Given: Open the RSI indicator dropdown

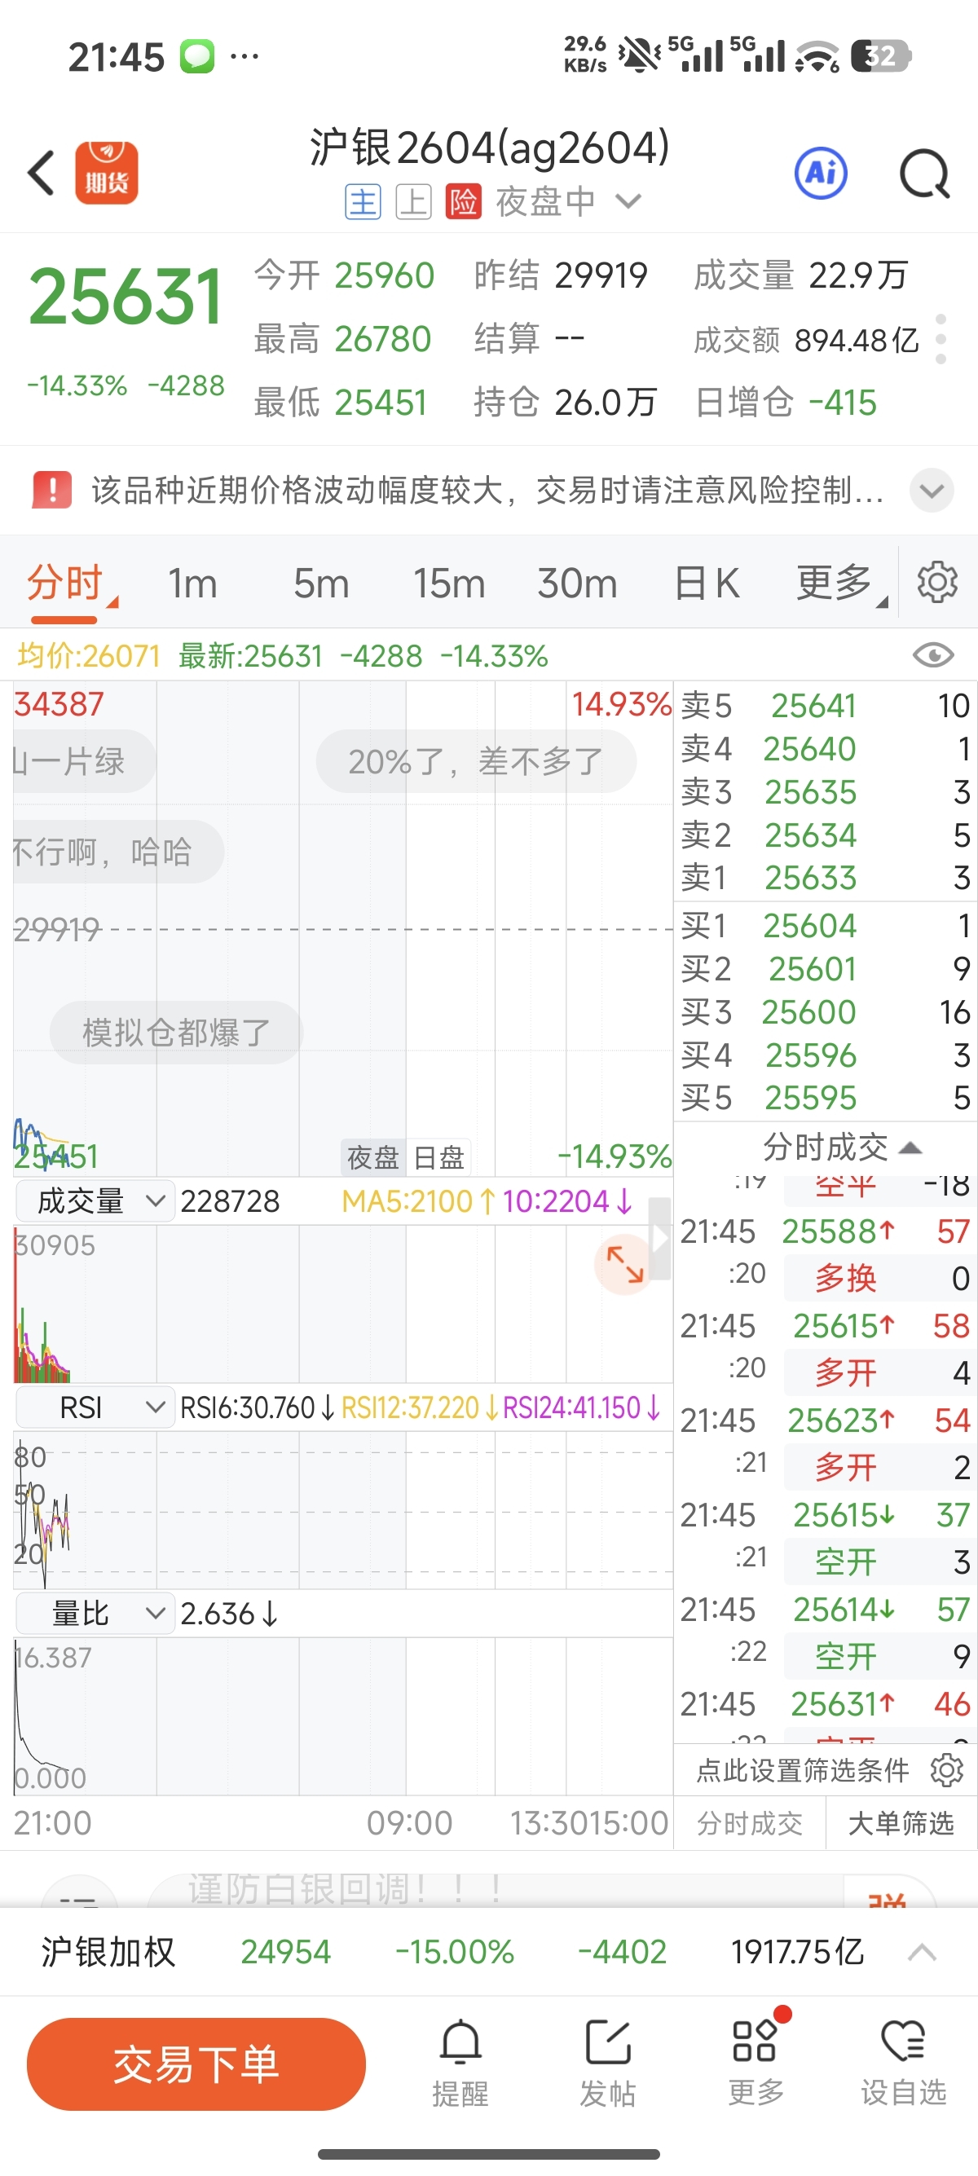Looking at the screenshot, I should [x=95, y=1407].
